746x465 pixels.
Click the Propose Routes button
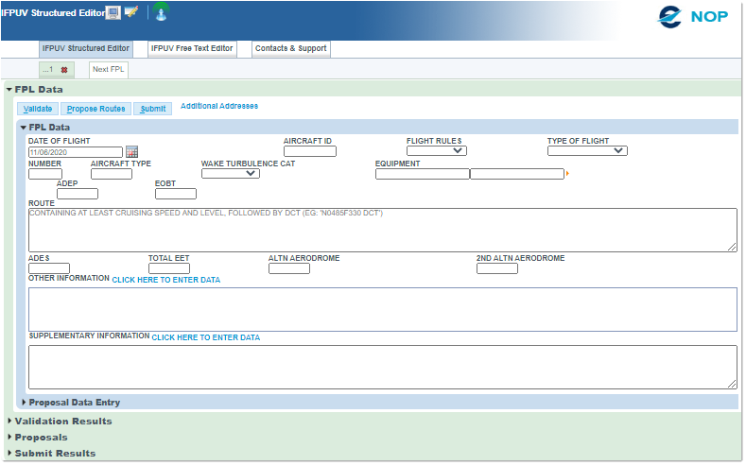click(95, 109)
